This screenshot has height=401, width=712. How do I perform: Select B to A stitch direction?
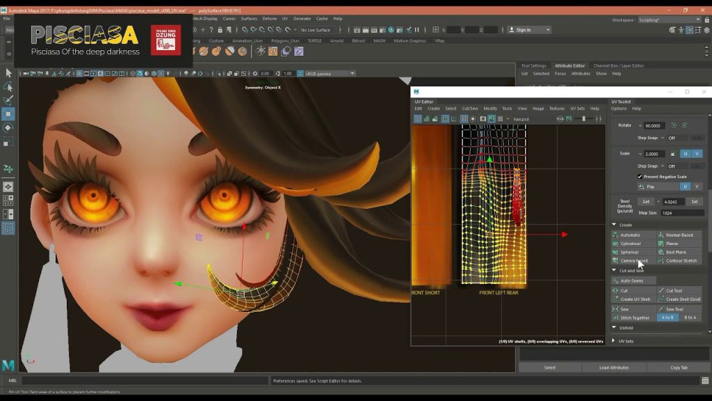tap(690, 317)
